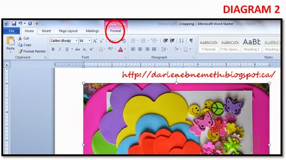Click the Borders icon
This screenshot has height=160, width=286.
tap(186, 49)
